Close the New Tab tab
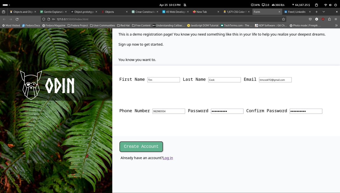 coord(218,12)
